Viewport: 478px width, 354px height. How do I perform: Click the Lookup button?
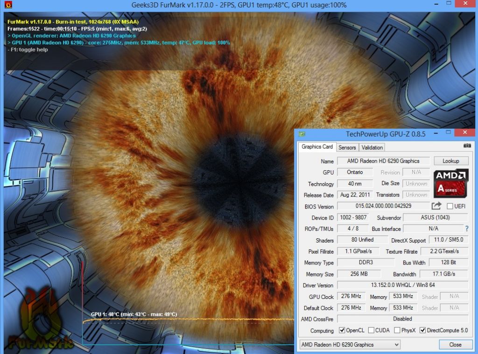coord(451,161)
